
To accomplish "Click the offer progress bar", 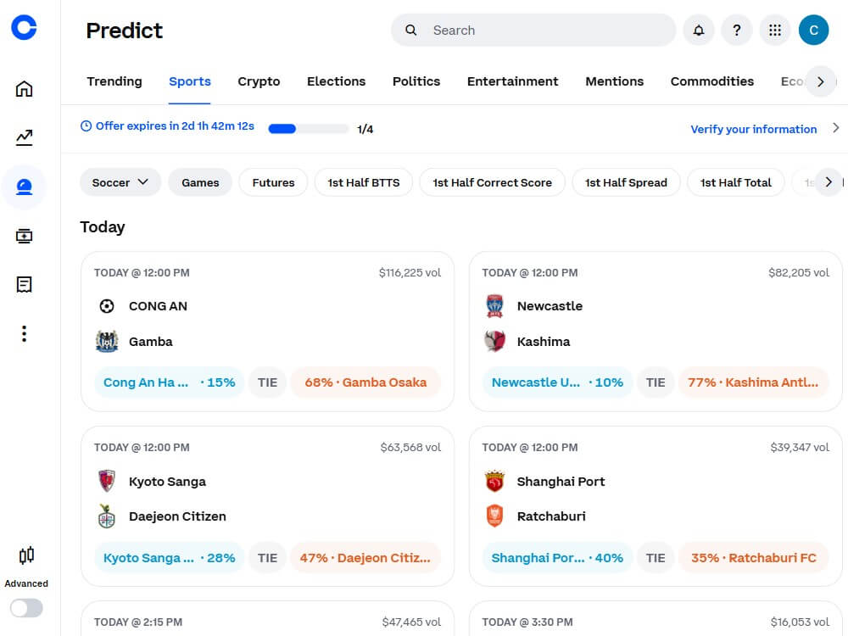I will point(309,129).
